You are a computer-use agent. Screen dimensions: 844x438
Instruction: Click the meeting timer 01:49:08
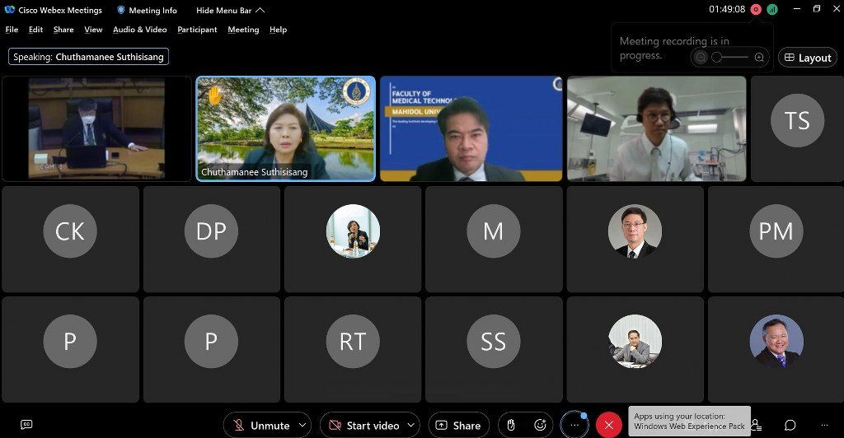click(x=727, y=9)
